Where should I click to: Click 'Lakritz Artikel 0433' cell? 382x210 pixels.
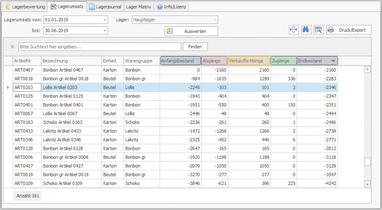point(71,131)
